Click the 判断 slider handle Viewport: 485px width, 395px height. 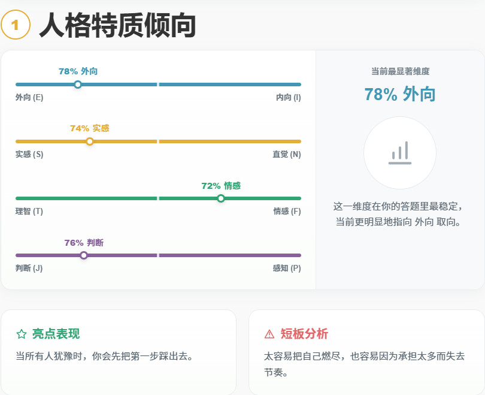click(84, 255)
